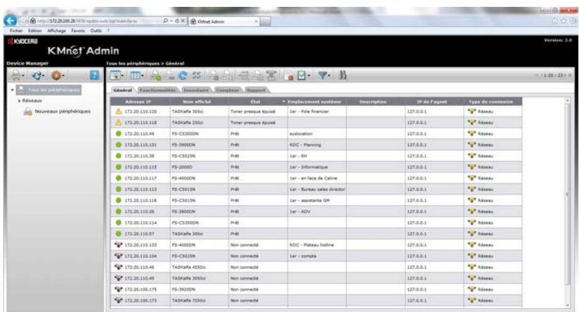Open the Outils menu
The width and height of the screenshot is (579, 312).
[96, 31]
